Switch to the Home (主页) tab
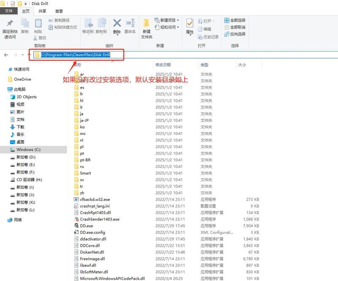338x281 pixels. click(26, 11)
